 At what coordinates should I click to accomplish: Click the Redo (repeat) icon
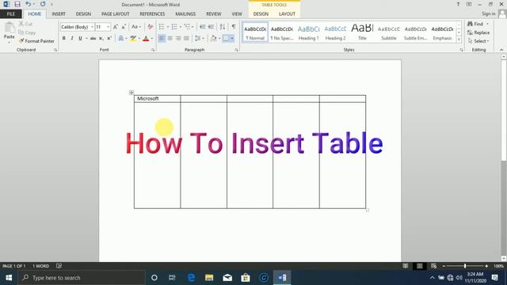43,4
